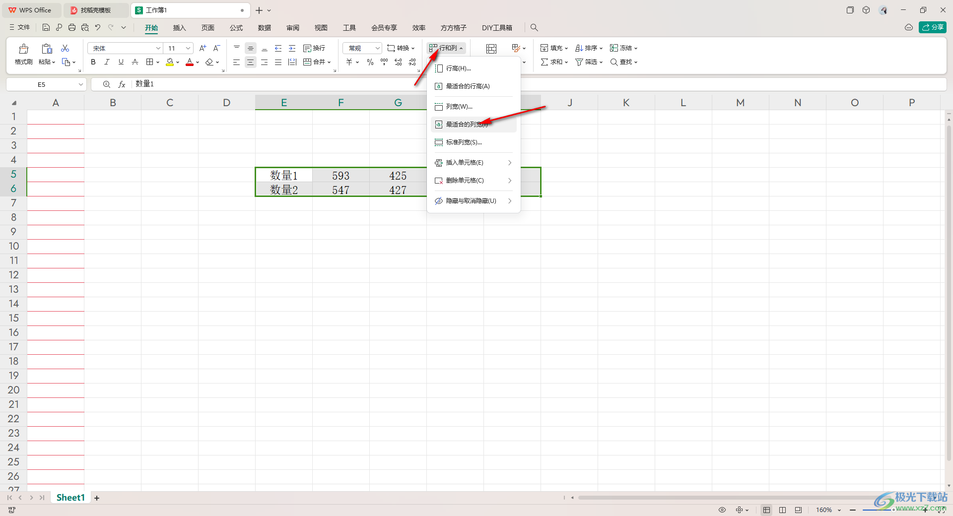Screen dimensions: 953x516
Task: Click the Increase indent icon
Action: coord(292,48)
